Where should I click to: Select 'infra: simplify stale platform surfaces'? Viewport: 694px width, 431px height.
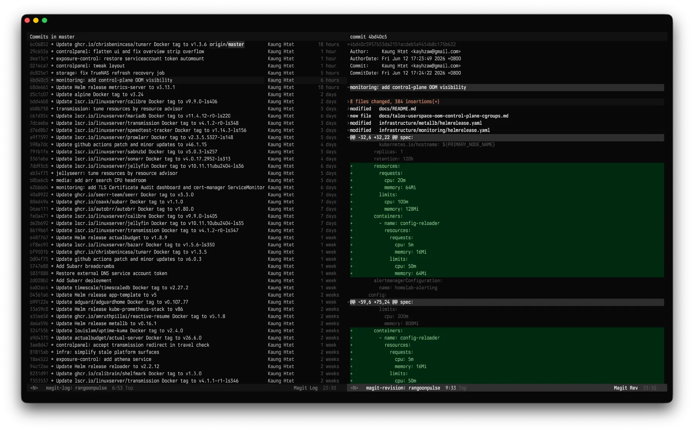pyautogui.click(x=107, y=352)
